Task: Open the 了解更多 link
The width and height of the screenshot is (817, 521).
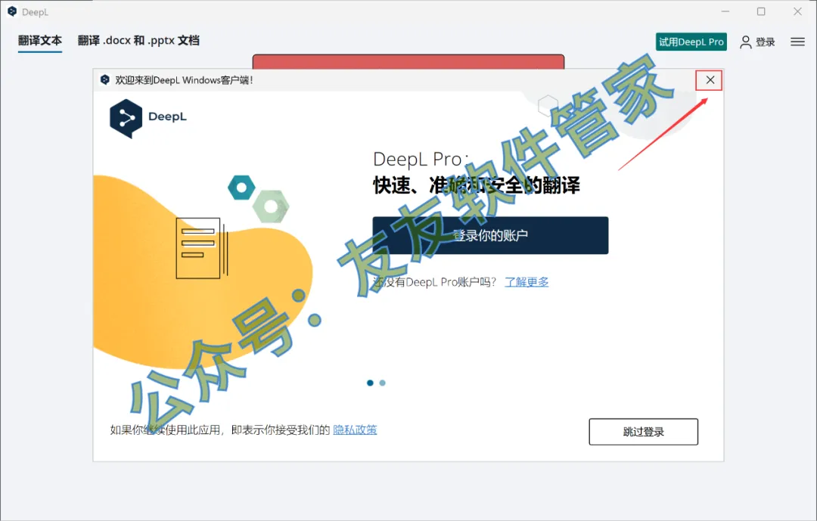Action: (527, 282)
